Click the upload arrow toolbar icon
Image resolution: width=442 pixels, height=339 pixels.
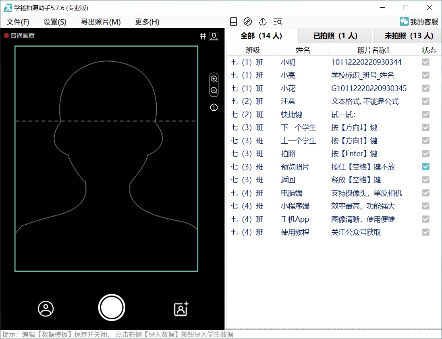tap(263, 22)
